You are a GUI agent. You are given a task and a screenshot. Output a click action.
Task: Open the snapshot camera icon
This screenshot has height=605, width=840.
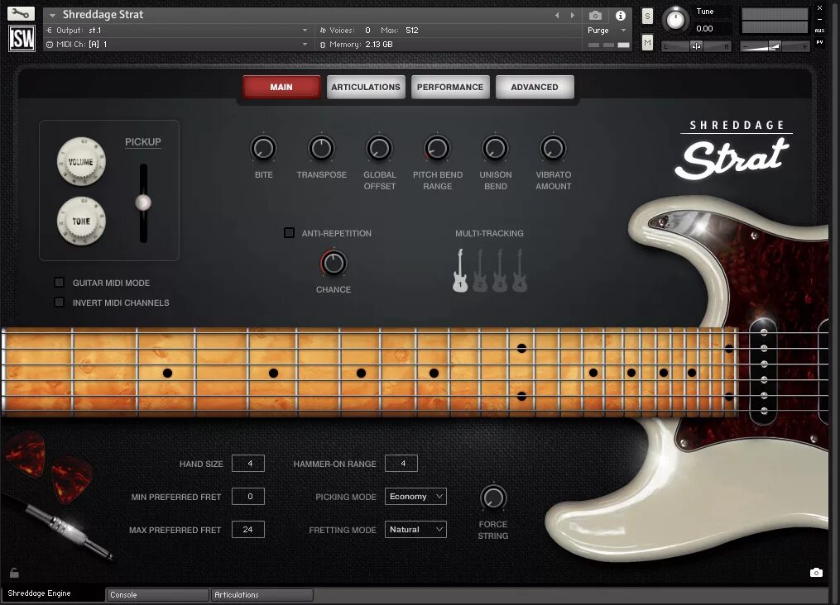coord(594,15)
